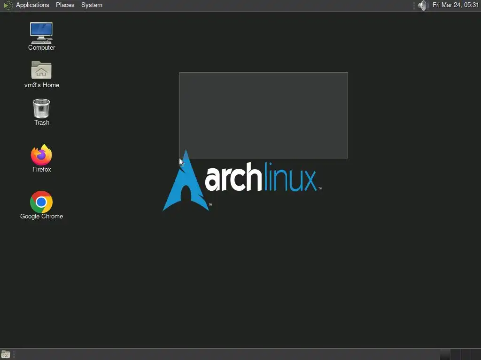Open the calendar from the clock display
The image size is (481, 360).
point(456,5)
